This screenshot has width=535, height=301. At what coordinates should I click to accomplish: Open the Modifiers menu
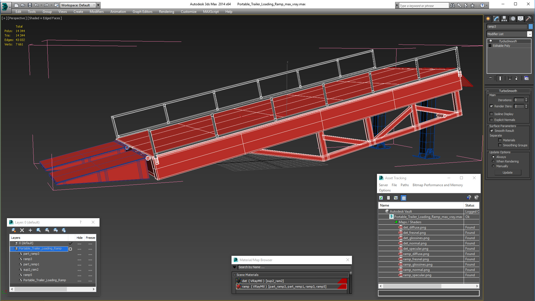click(96, 12)
